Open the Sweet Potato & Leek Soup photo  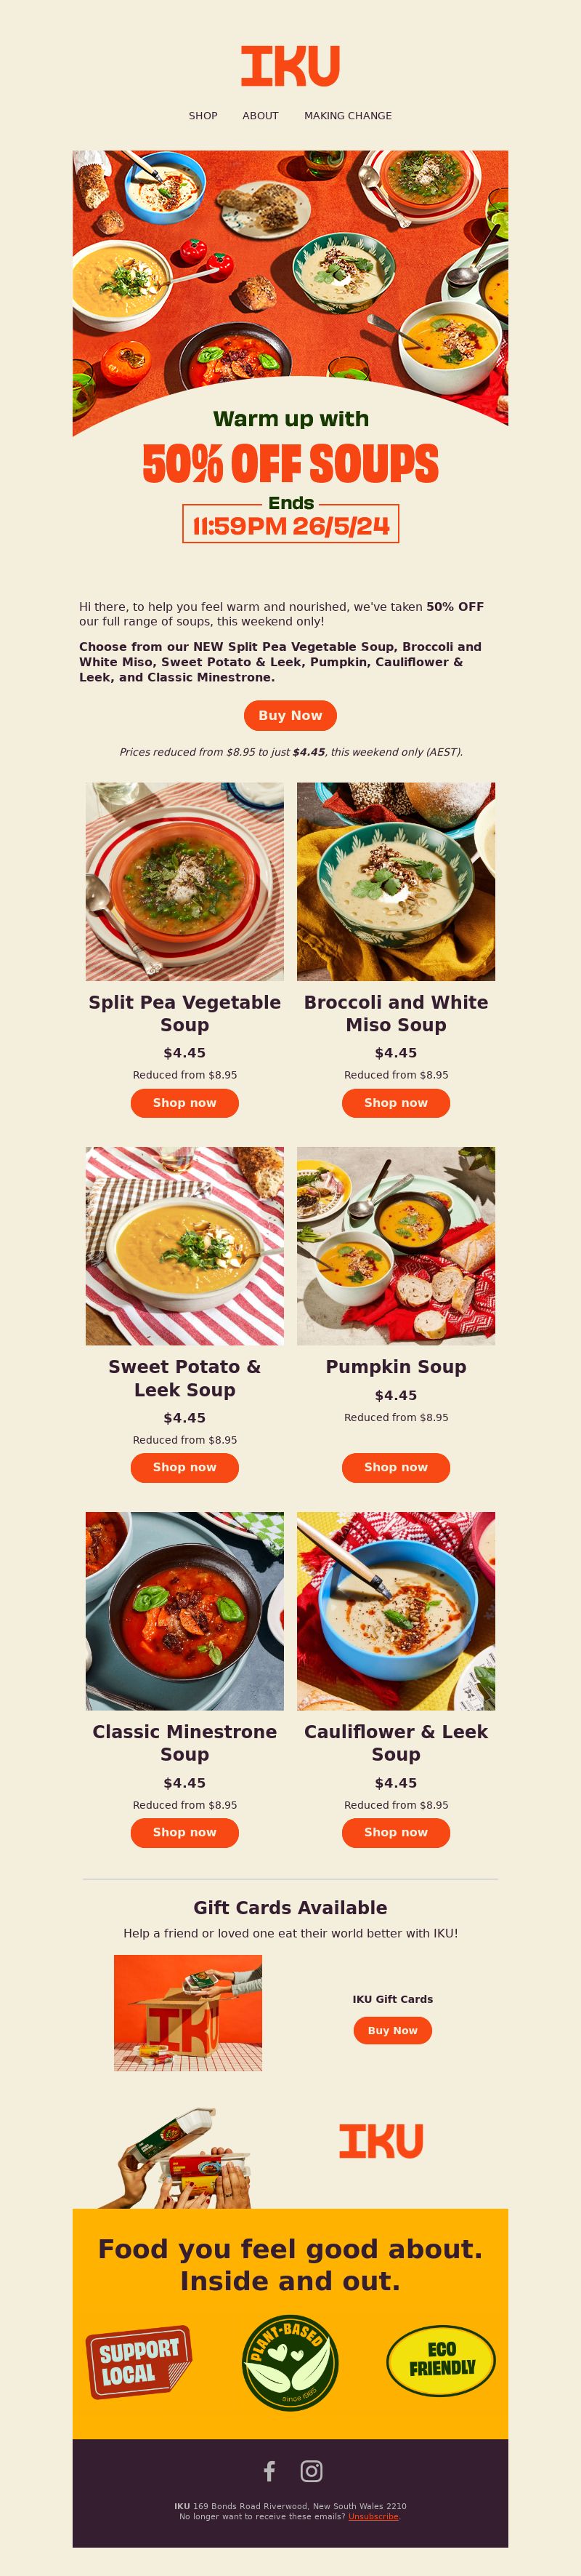[184, 1246]
